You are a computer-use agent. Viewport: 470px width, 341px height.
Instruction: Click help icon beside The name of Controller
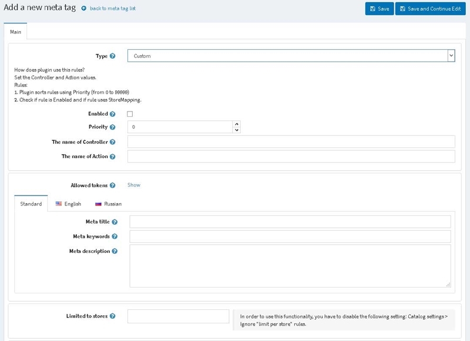[112, 142]
